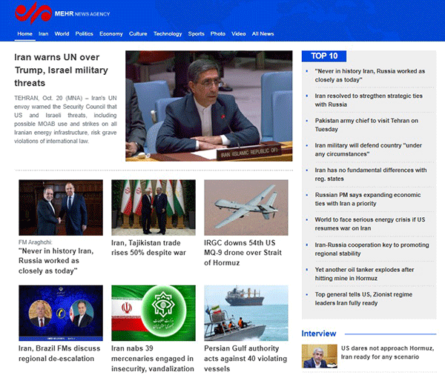Screen dimensions: 445x375
Task: Open the Economy section
Action: coord(111,34)
